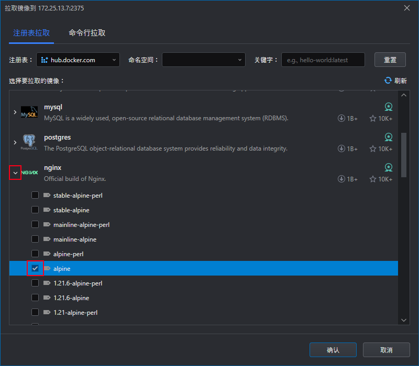419x366 pixels.
Task: Select the mainline-alpine tag label
Action: point(75,239)
